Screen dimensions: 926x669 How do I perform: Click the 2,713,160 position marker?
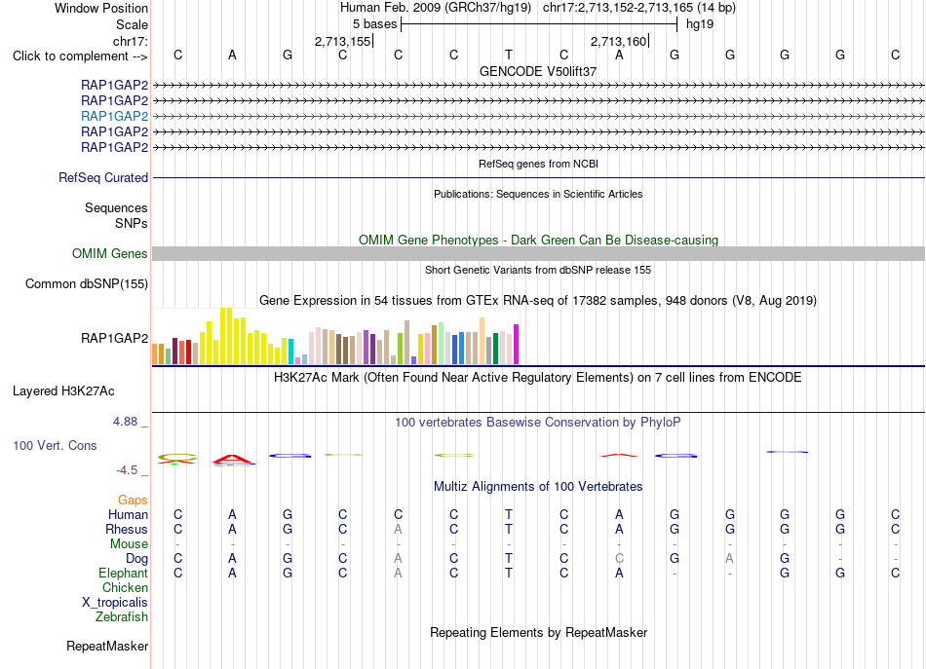click(619, 41)
